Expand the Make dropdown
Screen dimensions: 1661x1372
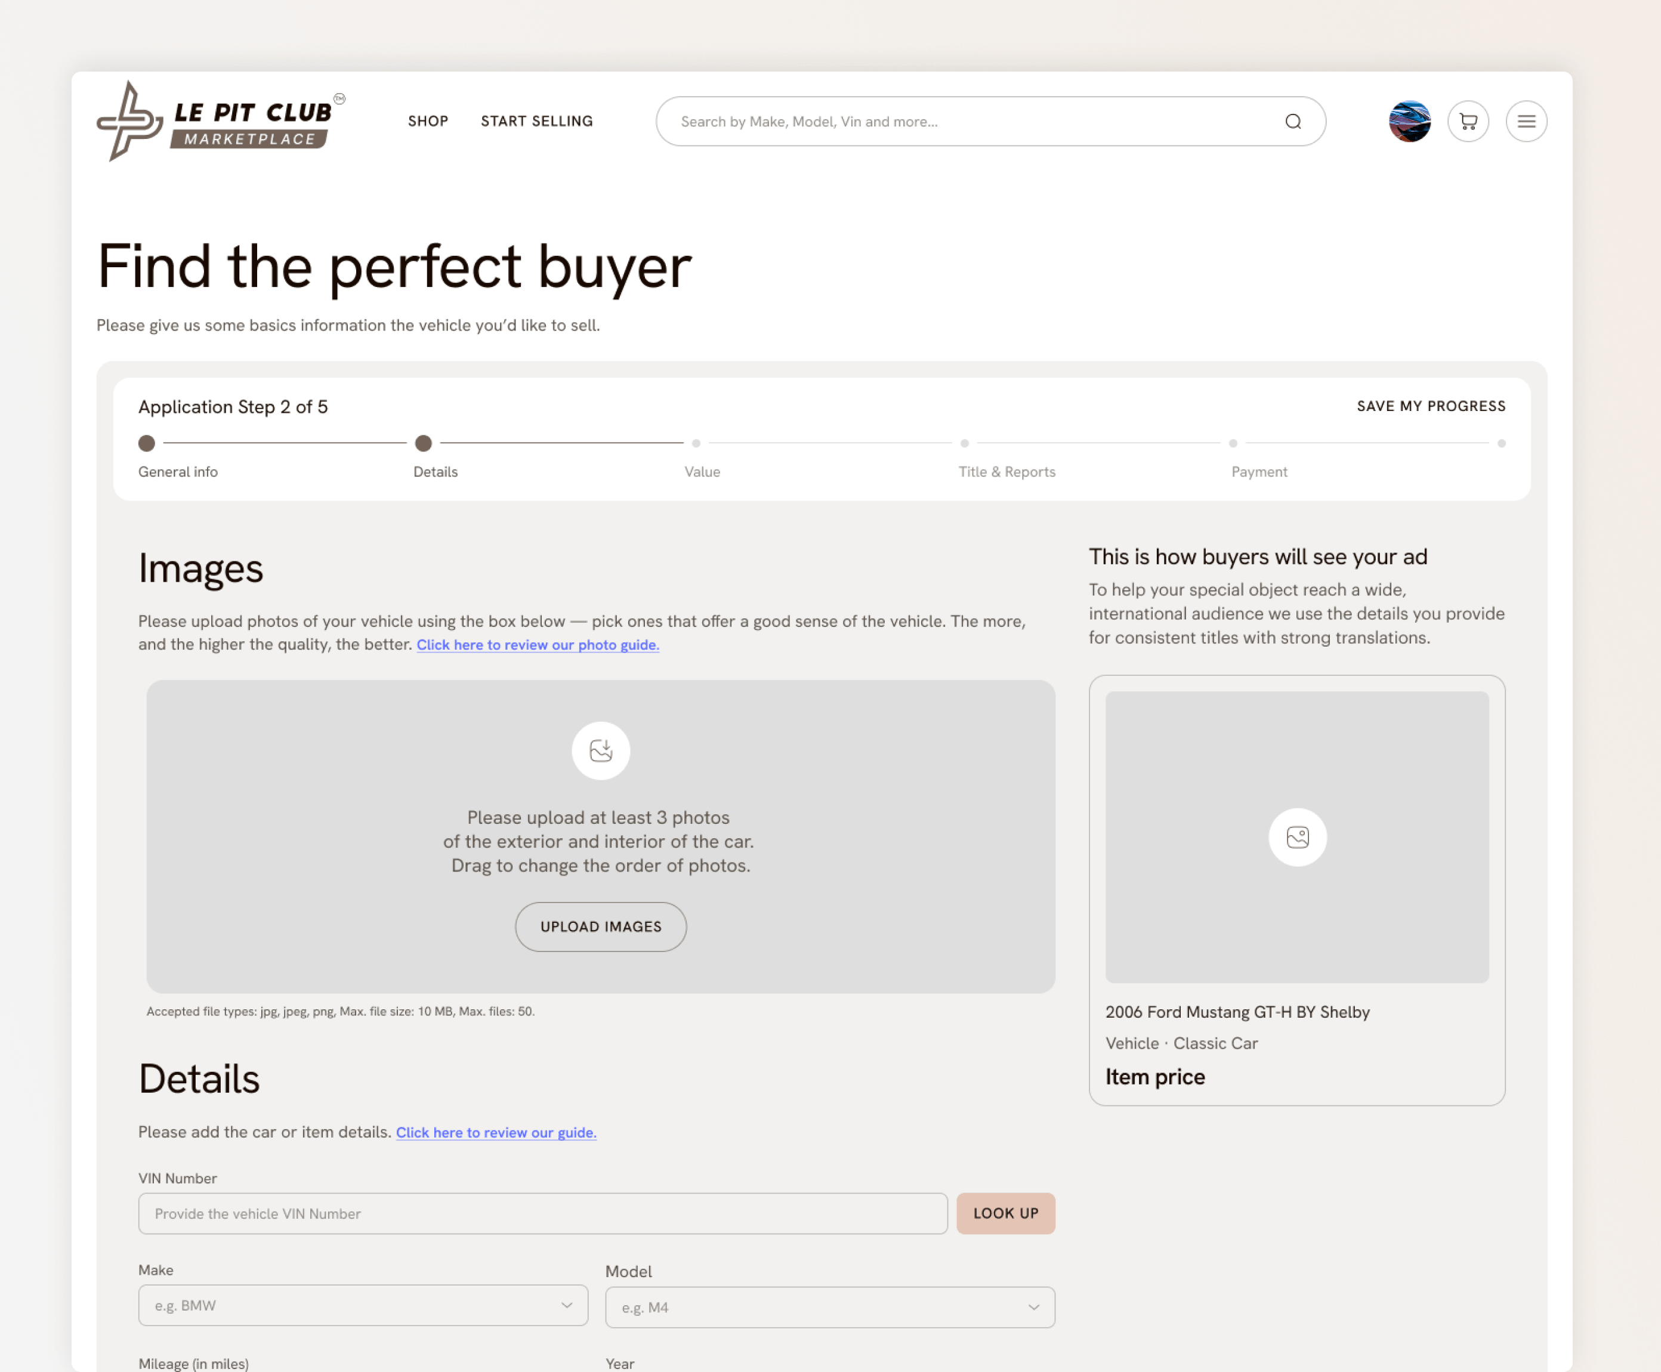click(363, 1305)
